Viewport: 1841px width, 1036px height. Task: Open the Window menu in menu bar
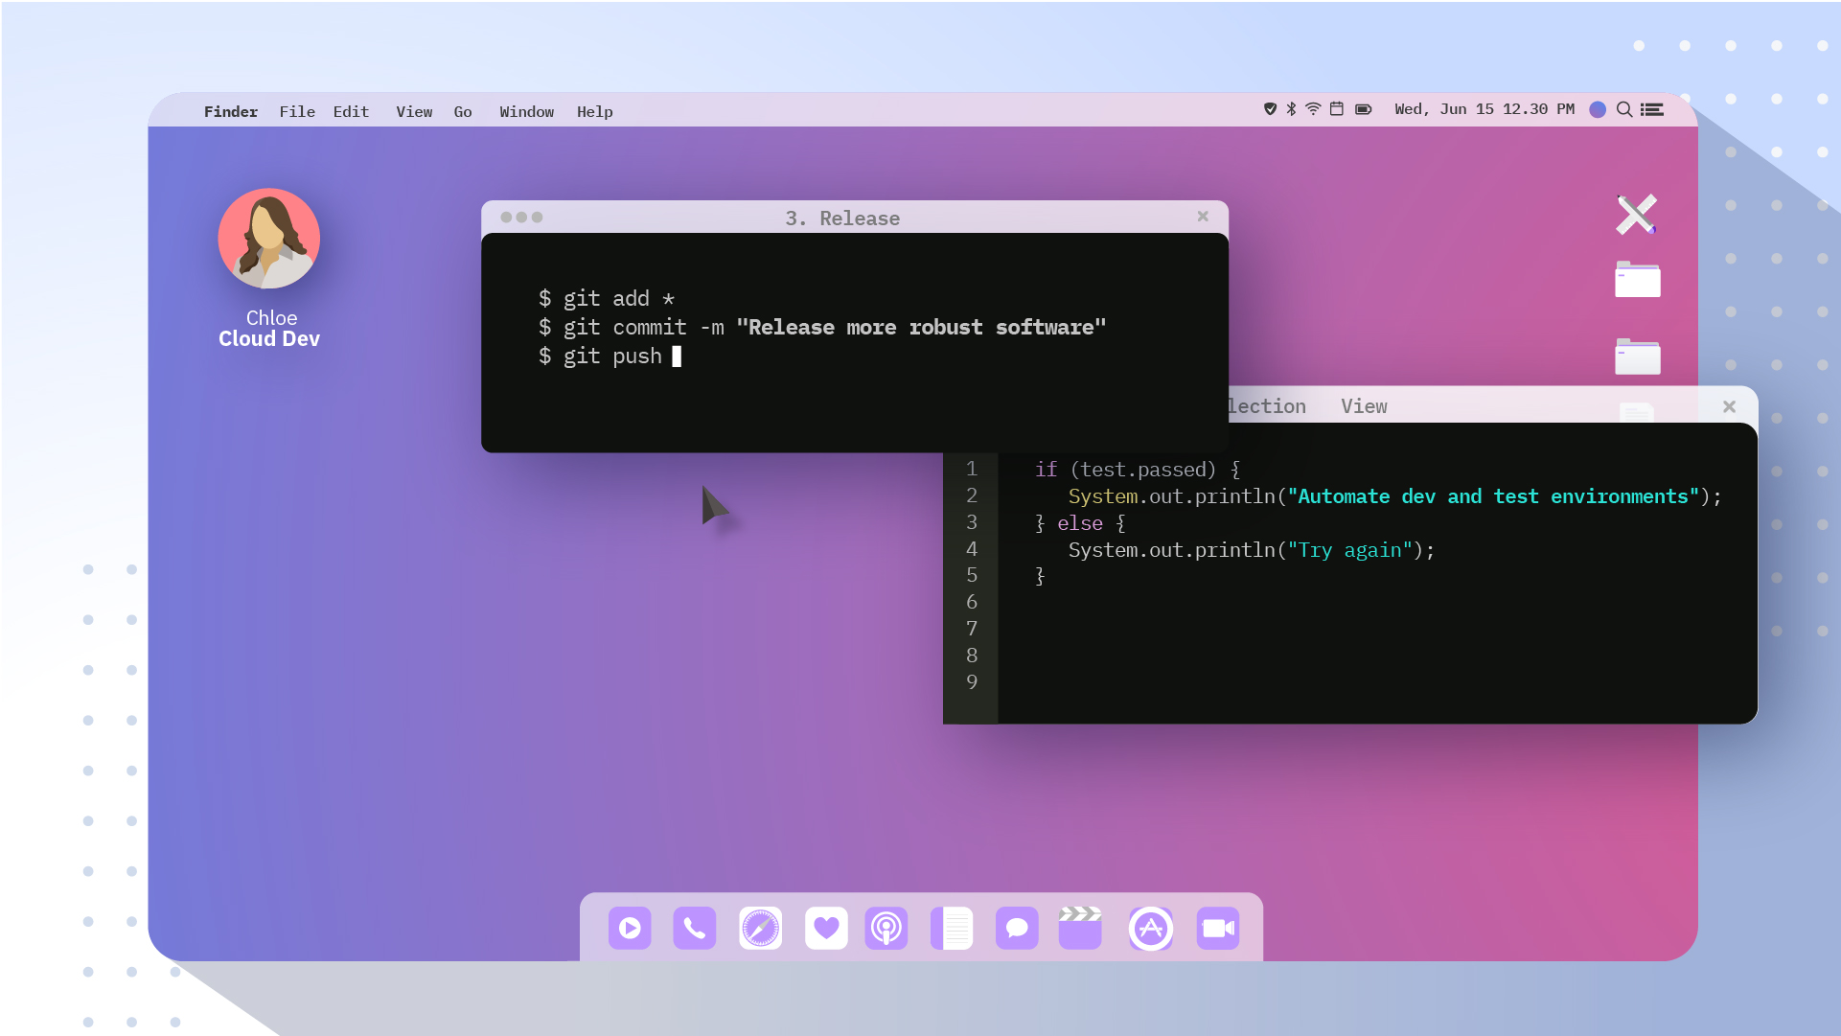[526, 111]
